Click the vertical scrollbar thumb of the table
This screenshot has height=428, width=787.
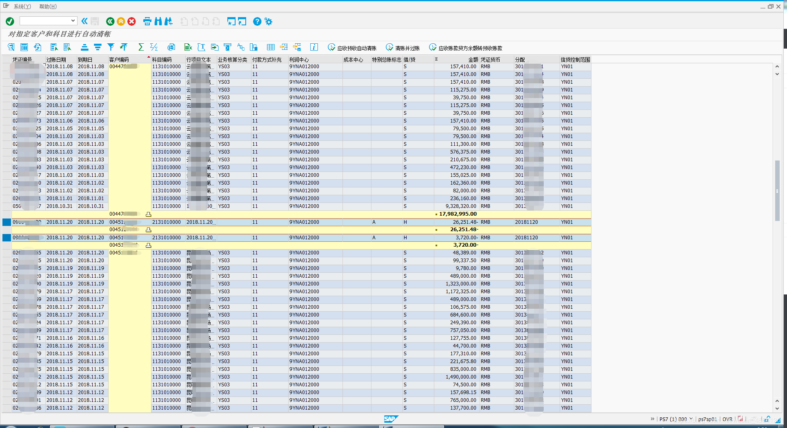pyautogui.click(x=777, y=190)
